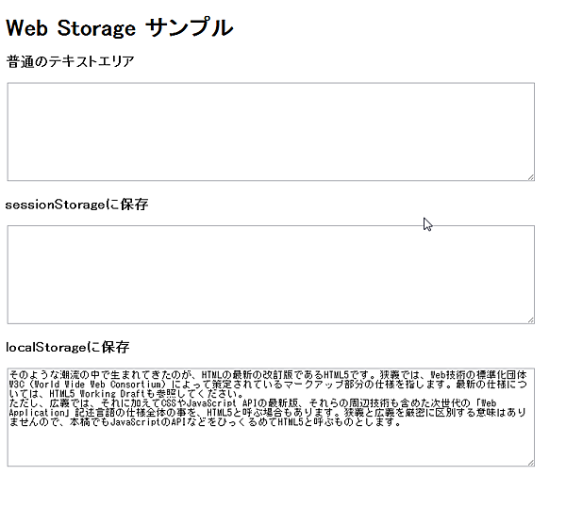Click blank space below text in localStorage textarea
The width and height of the screenshot is (566, 508).
271,446
